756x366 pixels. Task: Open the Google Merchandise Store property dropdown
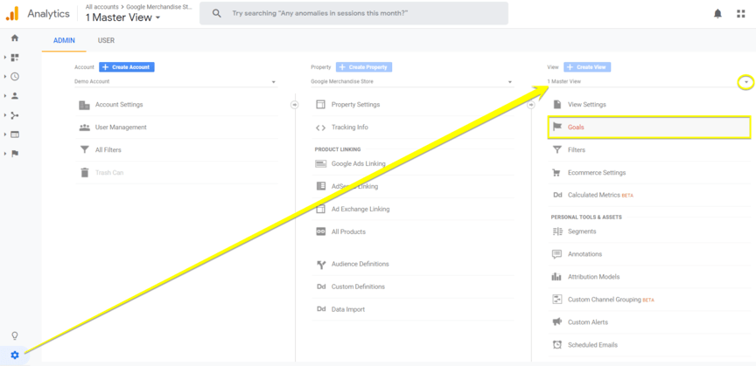412,81
